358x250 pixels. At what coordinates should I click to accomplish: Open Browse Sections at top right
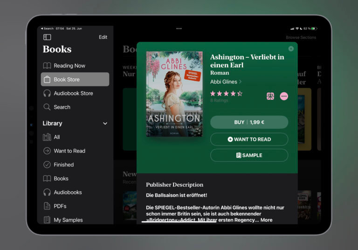[301, 37]
